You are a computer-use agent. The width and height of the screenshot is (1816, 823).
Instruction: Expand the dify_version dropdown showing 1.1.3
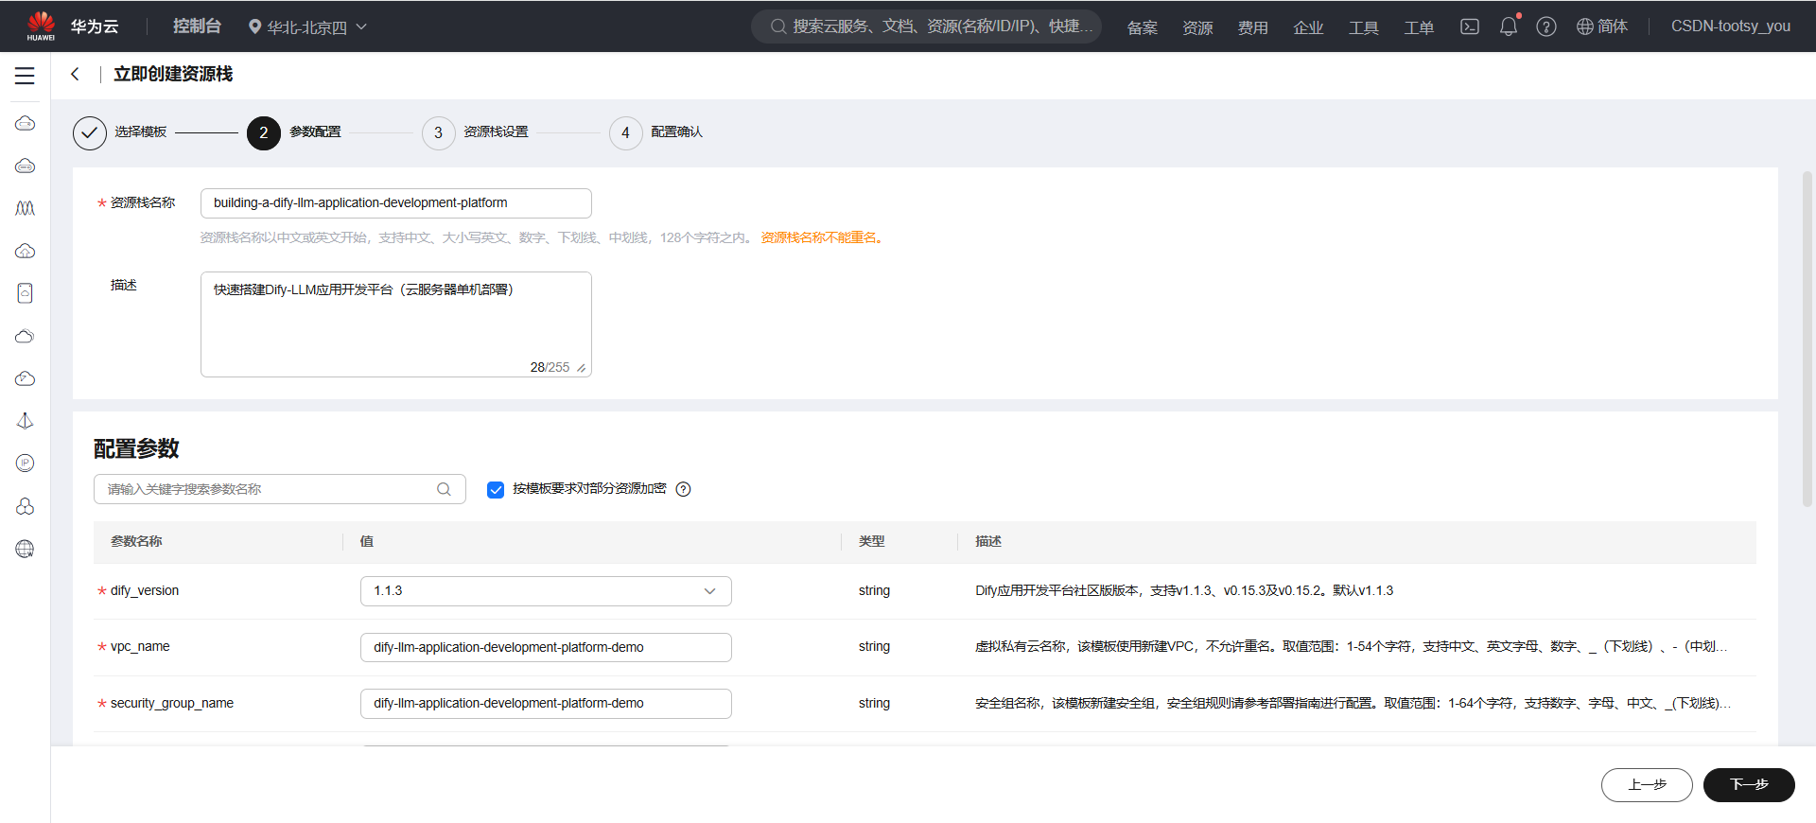[x=546, y=591]
